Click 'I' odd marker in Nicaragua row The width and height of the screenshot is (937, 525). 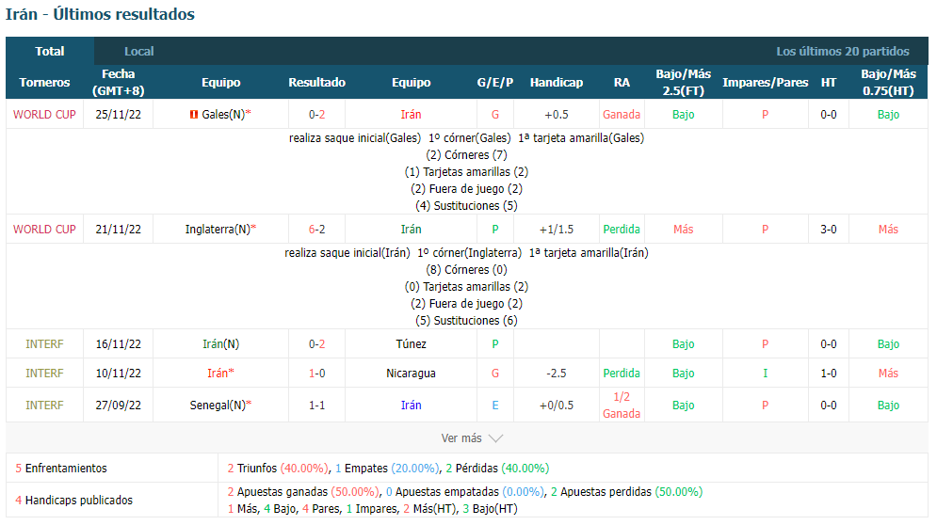tap(765, 374)
